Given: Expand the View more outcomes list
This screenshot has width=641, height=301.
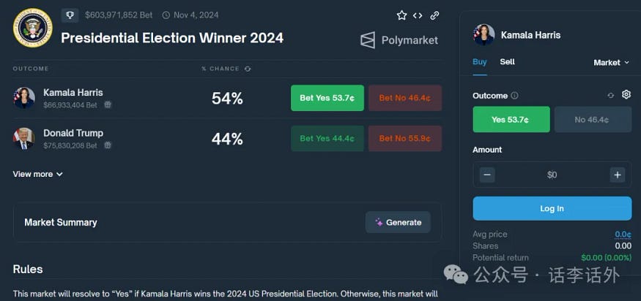Looking at the screenshot, I should tap(38, 174).
